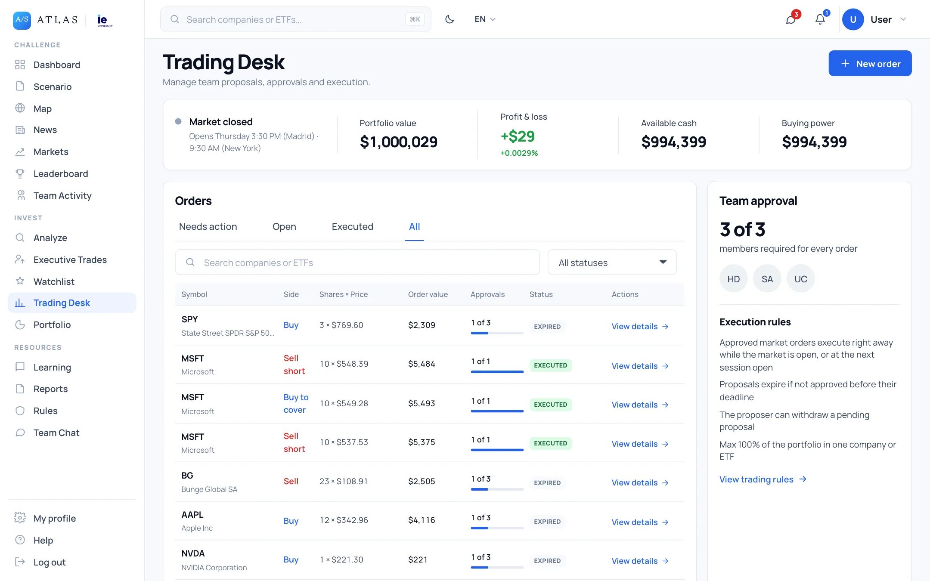
Task: View details for the BG order
Action: tap(640, 482)
